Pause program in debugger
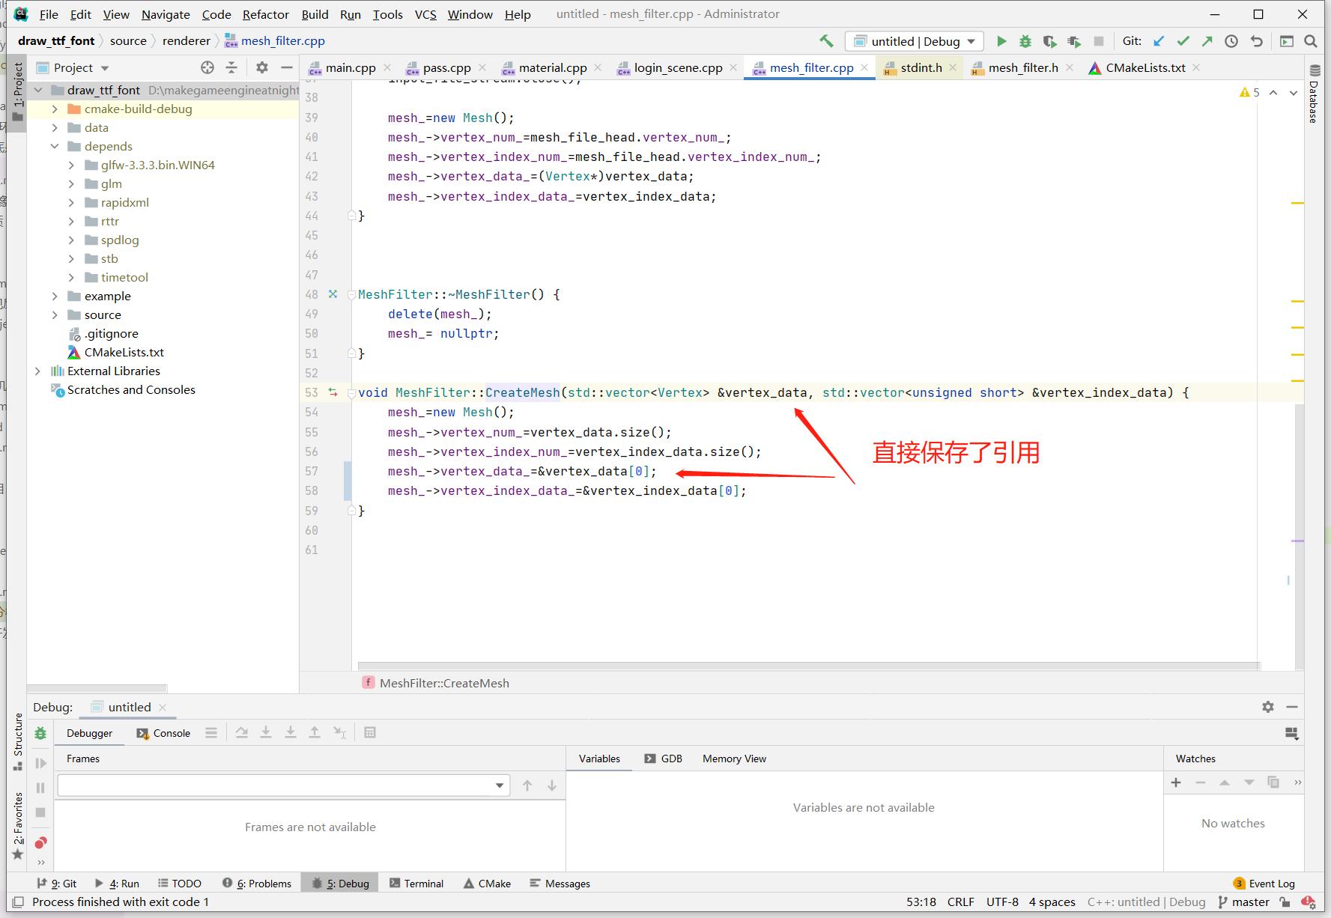Viewport: 1331px width, 918px height. [40, 788]
